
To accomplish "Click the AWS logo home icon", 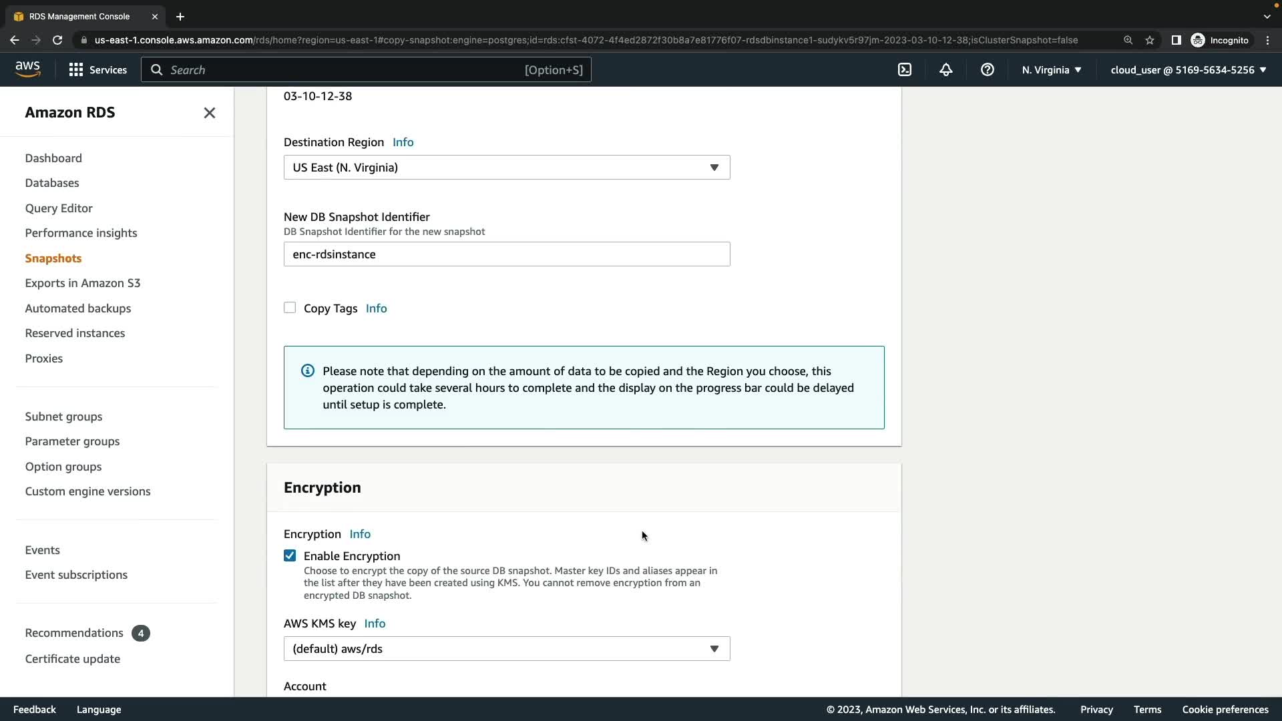I will tap(27, 69).
